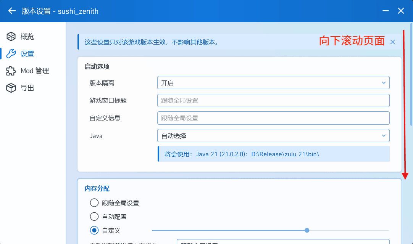Image resolution: width=413 pixels, height=244 pixels.
Task: Click the 导出 package box icon
Action: point(11,88)
